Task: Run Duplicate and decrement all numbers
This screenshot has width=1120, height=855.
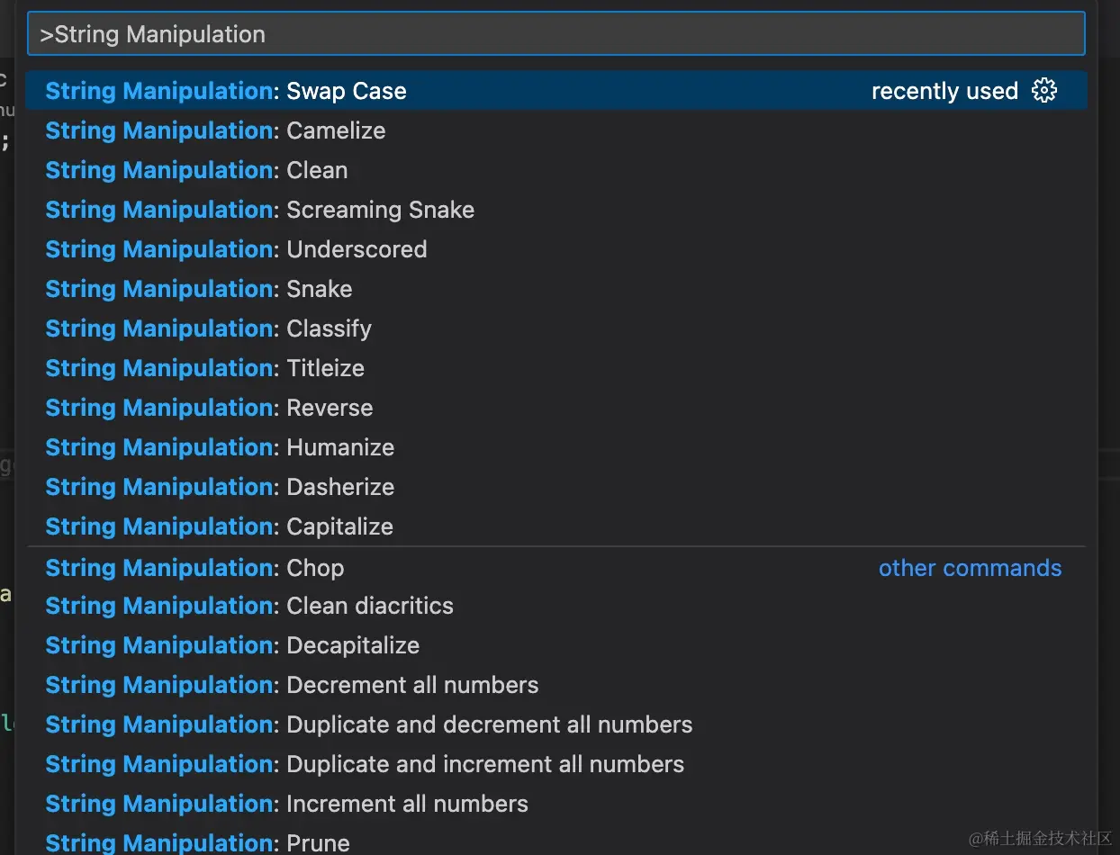Action: click(x=556, y=724)
